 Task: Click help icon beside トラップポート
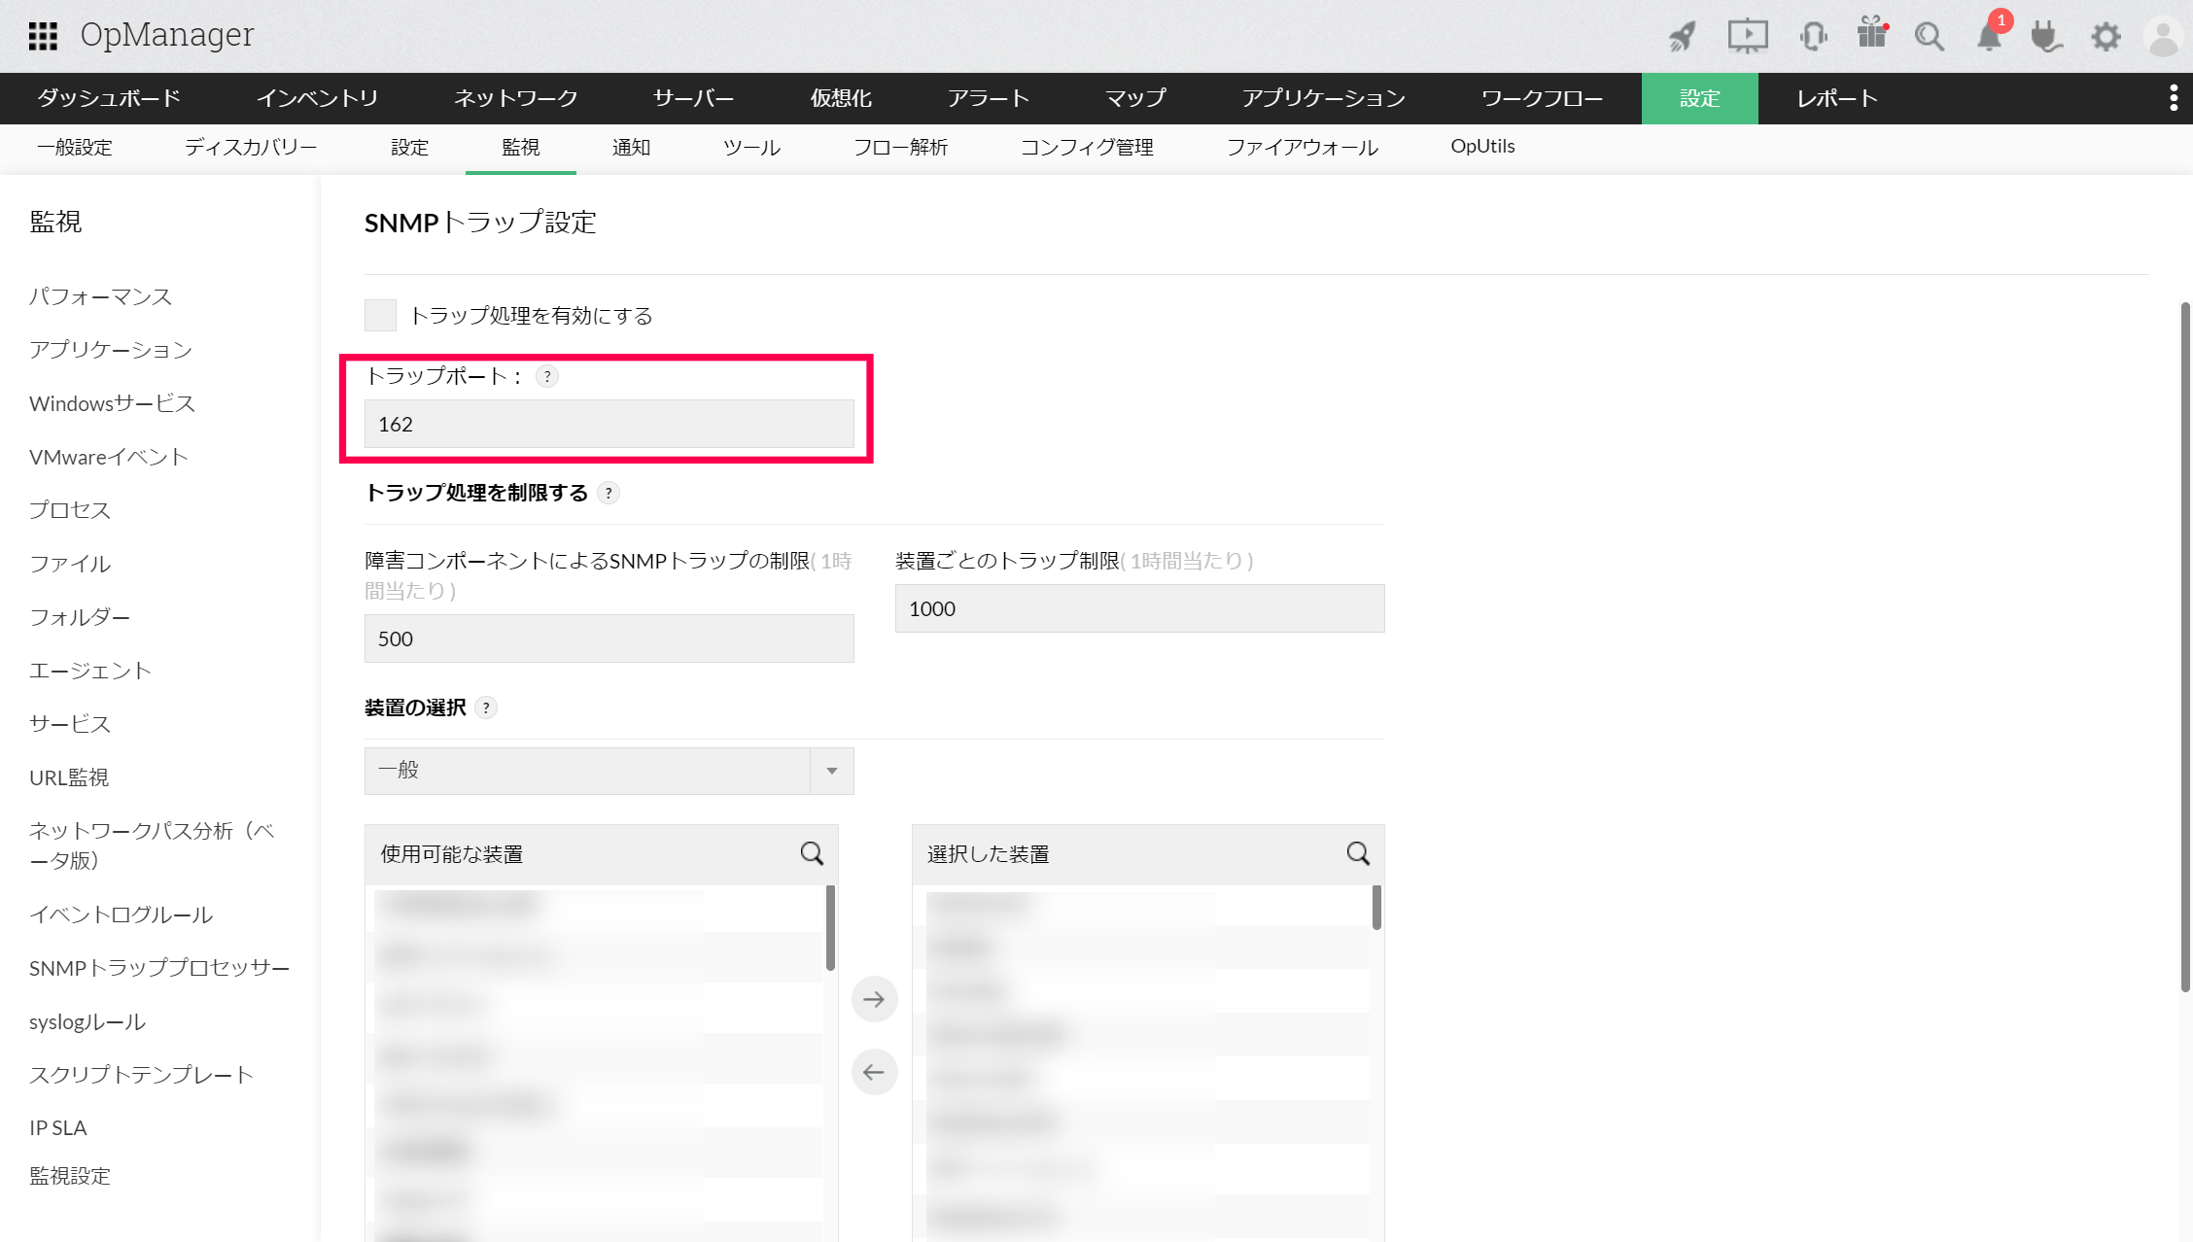(x=547, y=376)
